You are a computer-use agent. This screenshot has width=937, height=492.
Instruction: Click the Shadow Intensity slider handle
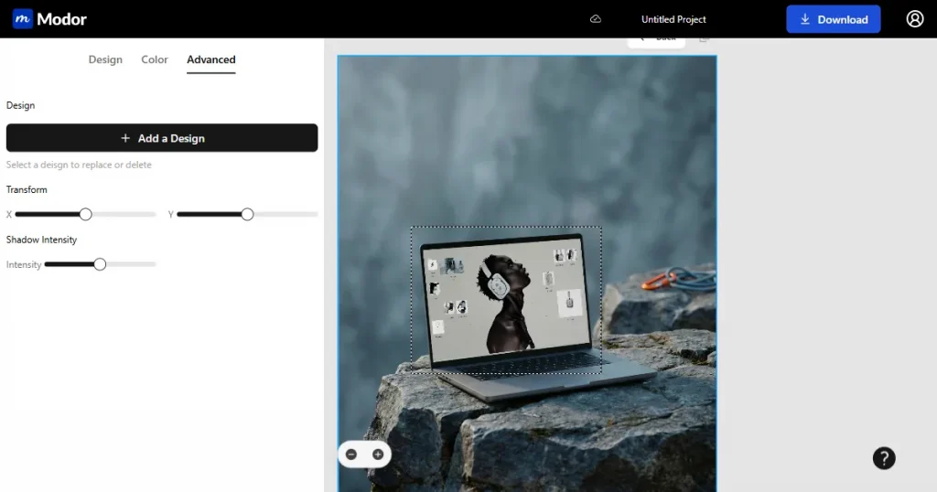[x=100, y=264]
